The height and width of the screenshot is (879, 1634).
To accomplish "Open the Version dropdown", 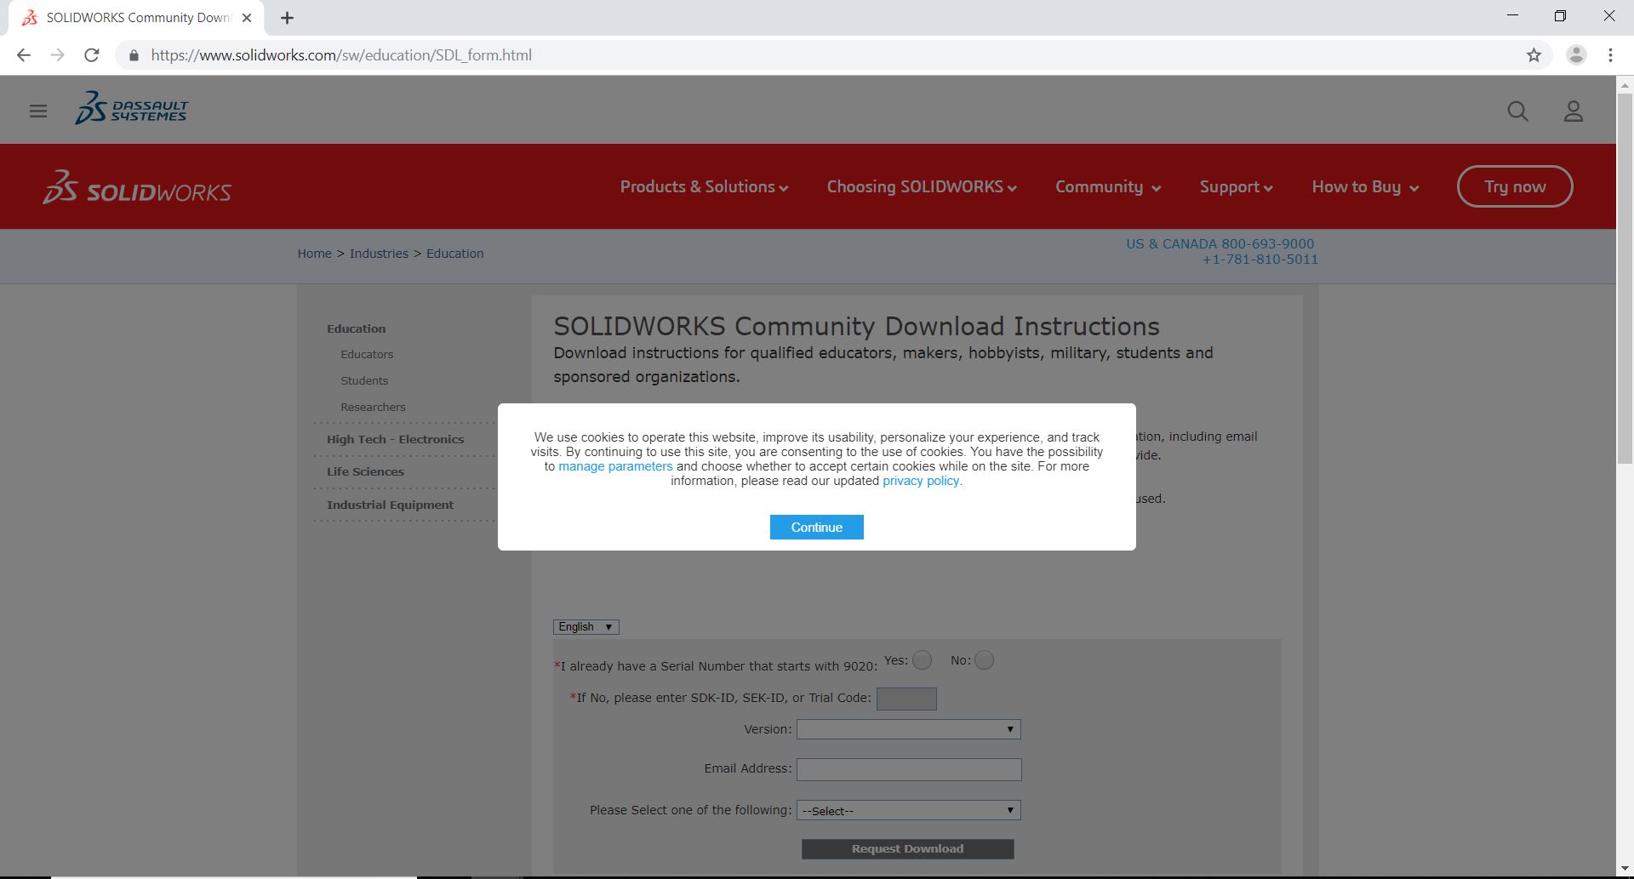I will coord(908,729).
